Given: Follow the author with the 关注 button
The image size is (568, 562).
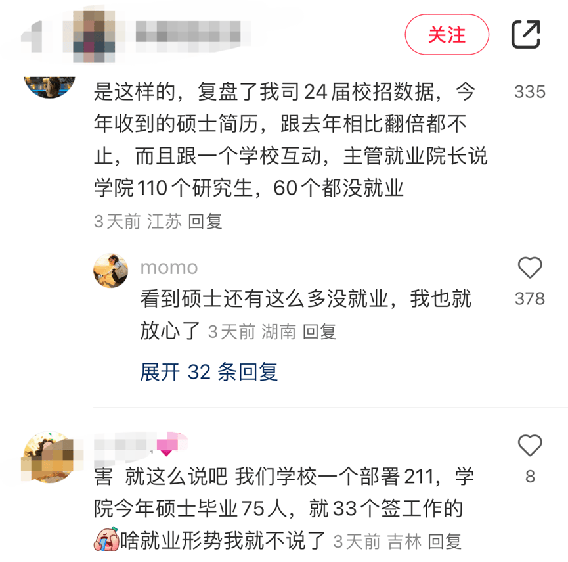Looking at the screenshot, I should pos(447,35).
